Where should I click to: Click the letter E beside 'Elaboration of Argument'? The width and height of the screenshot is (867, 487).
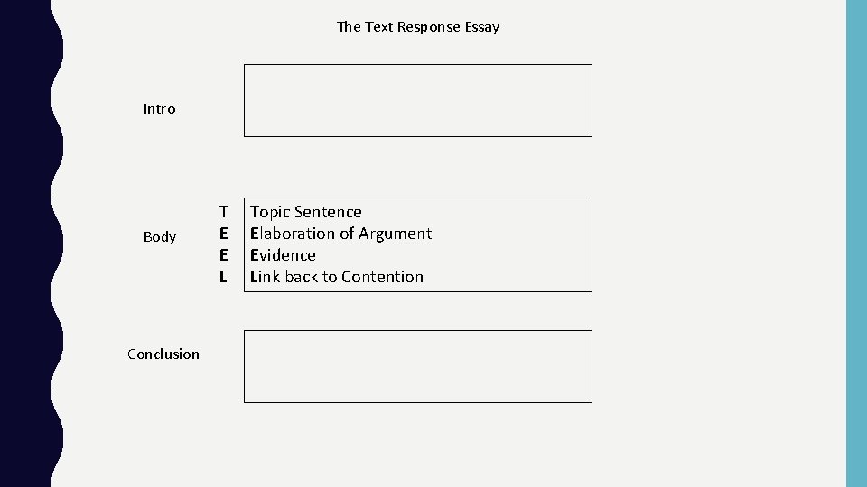(223, 234)
